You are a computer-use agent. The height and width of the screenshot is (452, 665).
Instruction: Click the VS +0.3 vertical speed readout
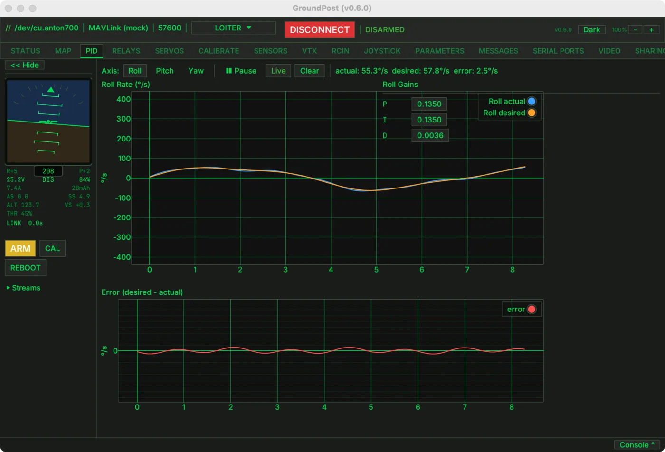click(x=77, y=205)
